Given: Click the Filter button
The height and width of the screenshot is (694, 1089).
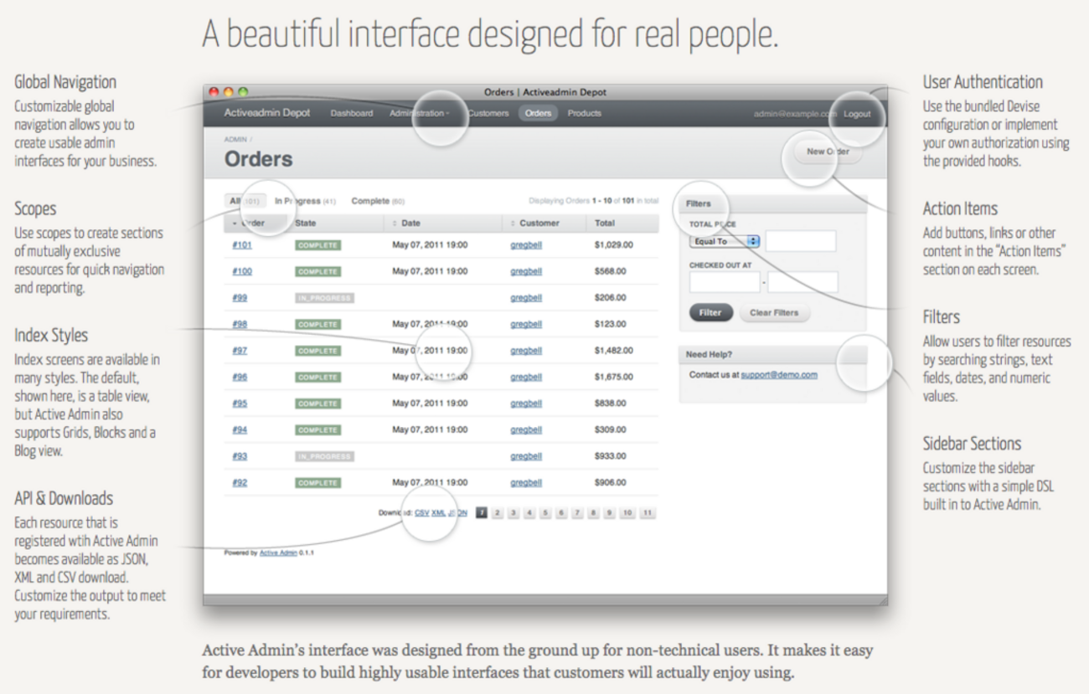Looking at the screenshot, I should [x=710, y=313].
